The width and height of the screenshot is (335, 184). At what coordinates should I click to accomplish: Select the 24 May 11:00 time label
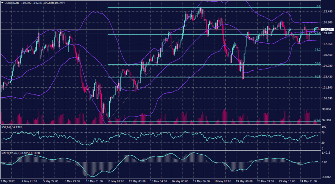[x=309, y=181]
